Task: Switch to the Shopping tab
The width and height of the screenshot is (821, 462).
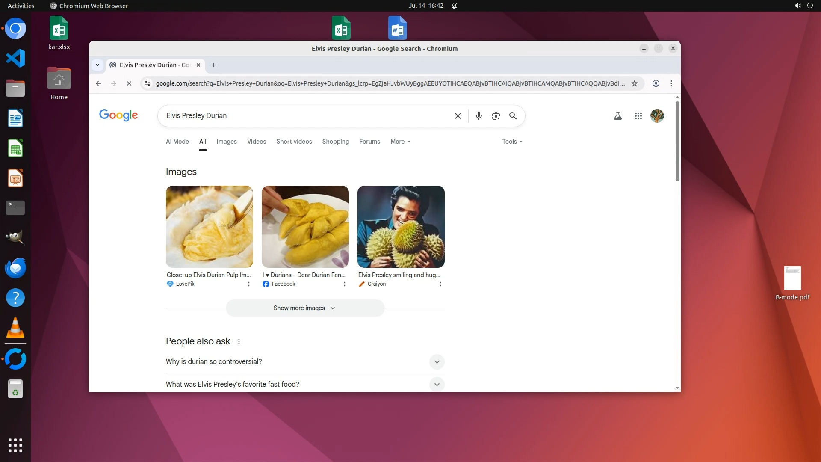Action: click(x=335, y=142)
